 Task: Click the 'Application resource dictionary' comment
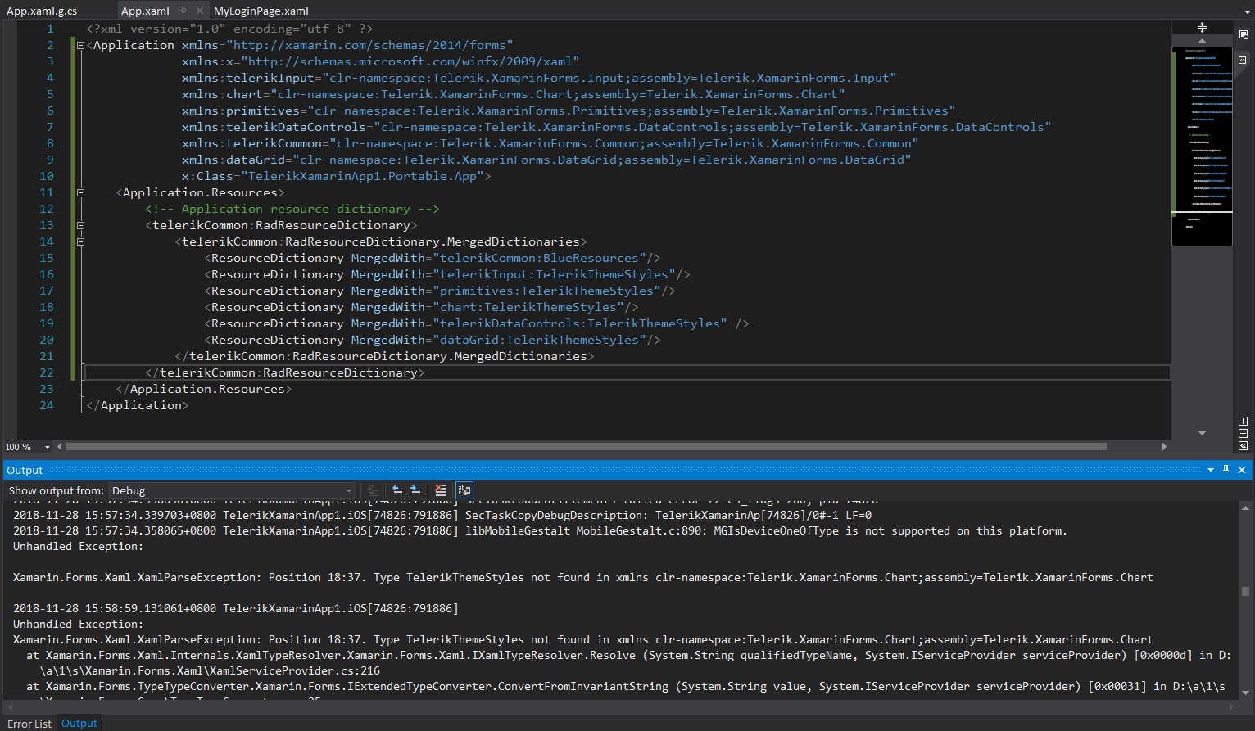coord(292,209)
